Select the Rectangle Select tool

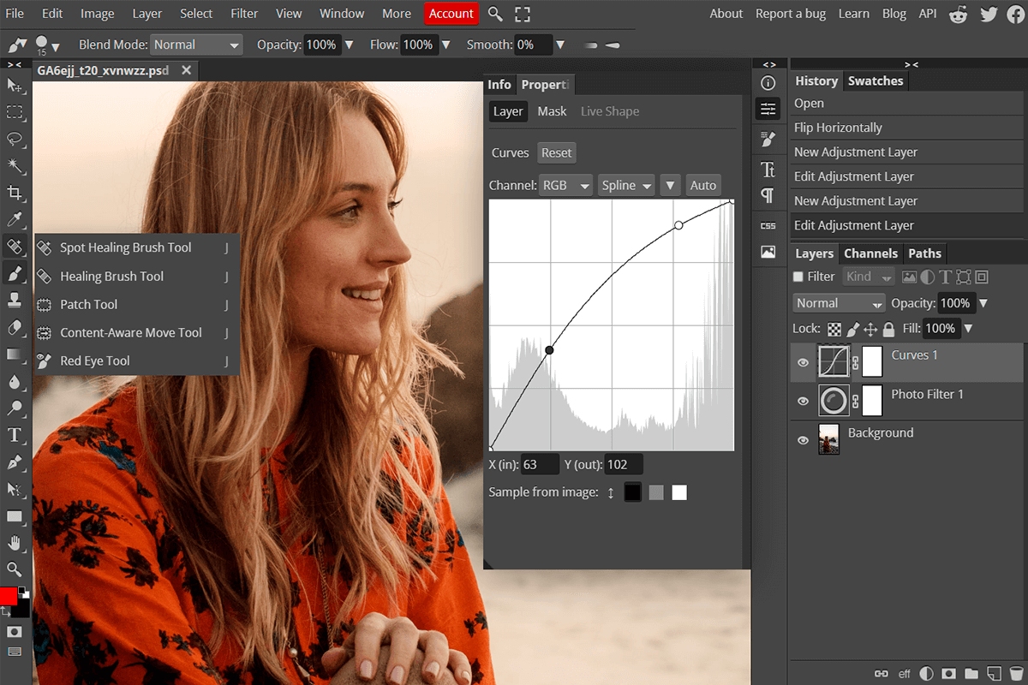(x=15, y=112)
